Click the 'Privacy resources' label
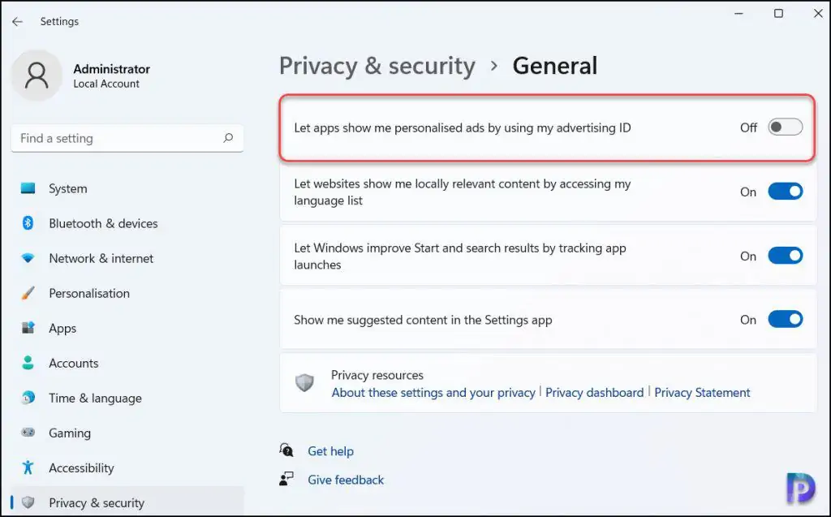 [377, 375]
